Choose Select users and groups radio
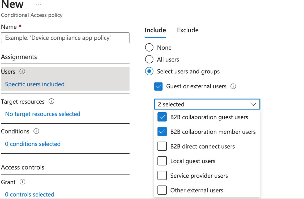This screenshot has width=304, height=199. [x=149, y=71]
